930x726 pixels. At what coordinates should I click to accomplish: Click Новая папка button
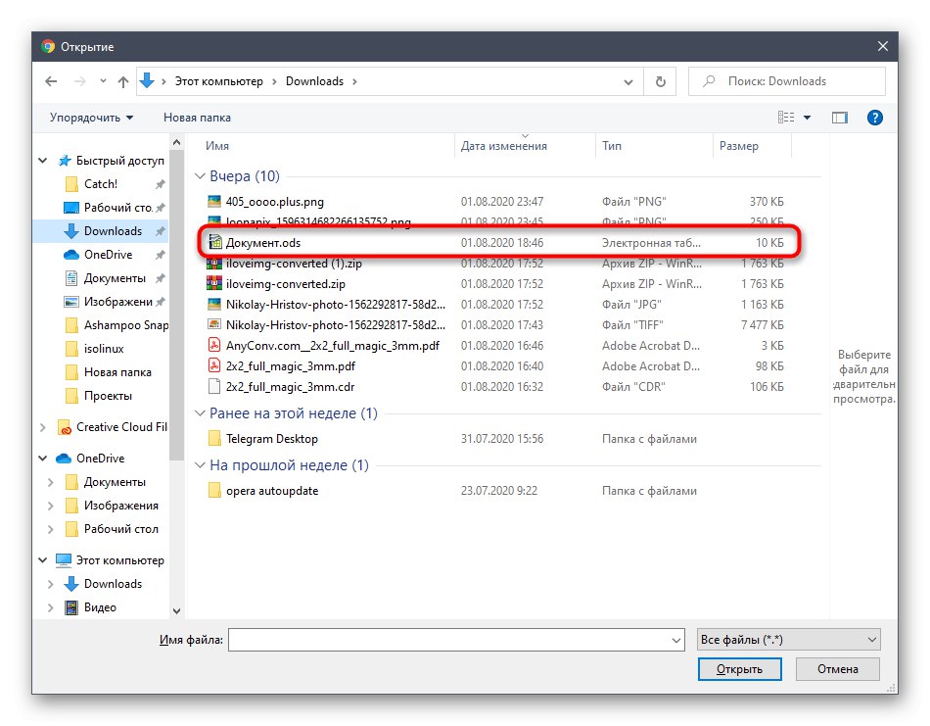197,118
